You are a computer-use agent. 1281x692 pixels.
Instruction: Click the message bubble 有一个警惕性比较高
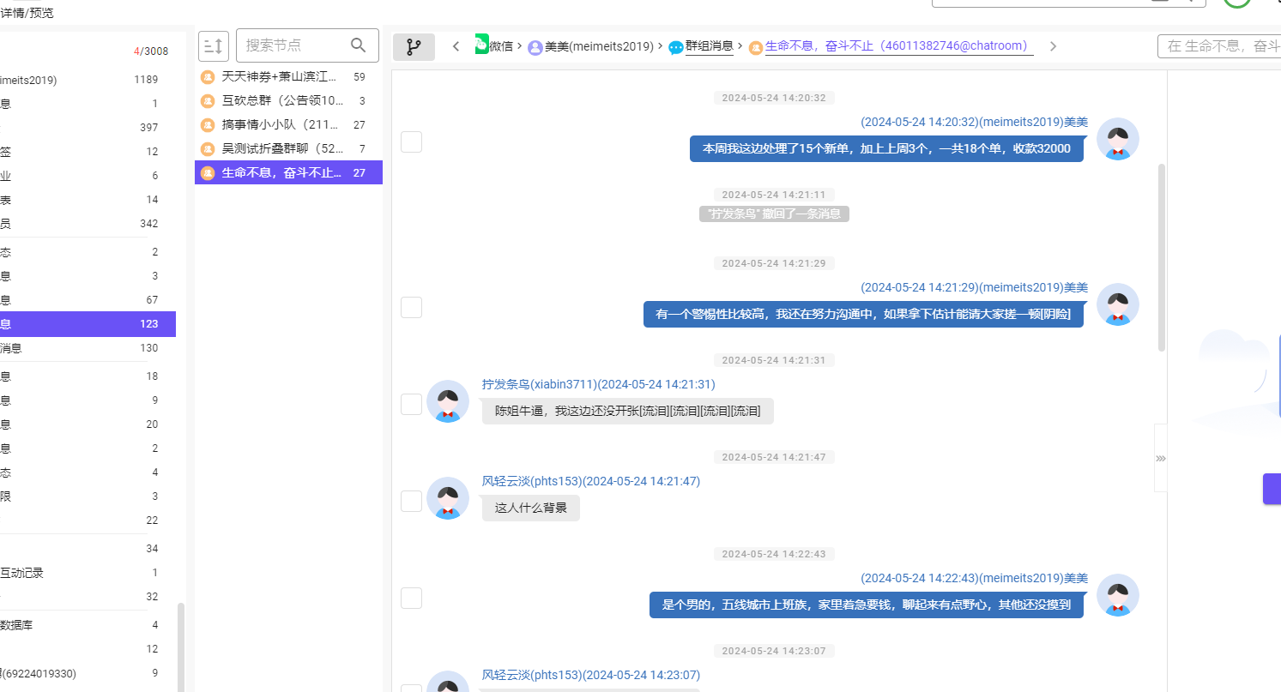[863, 314]
